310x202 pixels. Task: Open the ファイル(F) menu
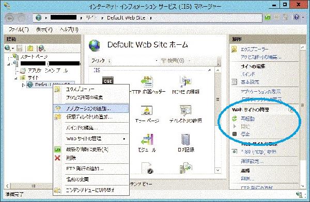[19, 29]
